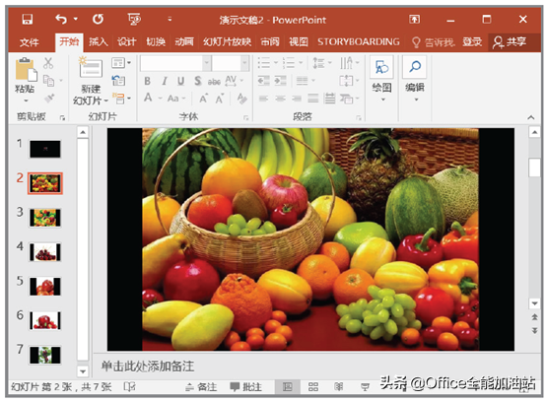Screen dimensions: 546x401
Task: Toggle Bold formatting
Action: pyautogui.click(x=147, y=81)
